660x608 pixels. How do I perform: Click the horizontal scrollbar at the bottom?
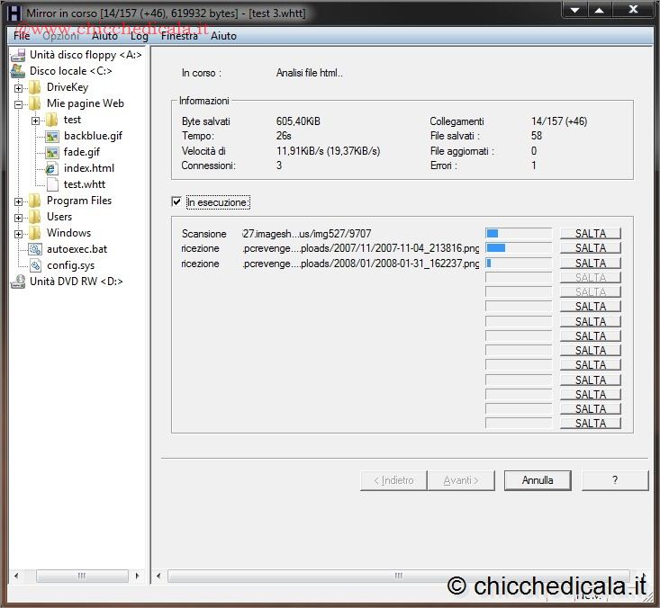click(396, 577)
